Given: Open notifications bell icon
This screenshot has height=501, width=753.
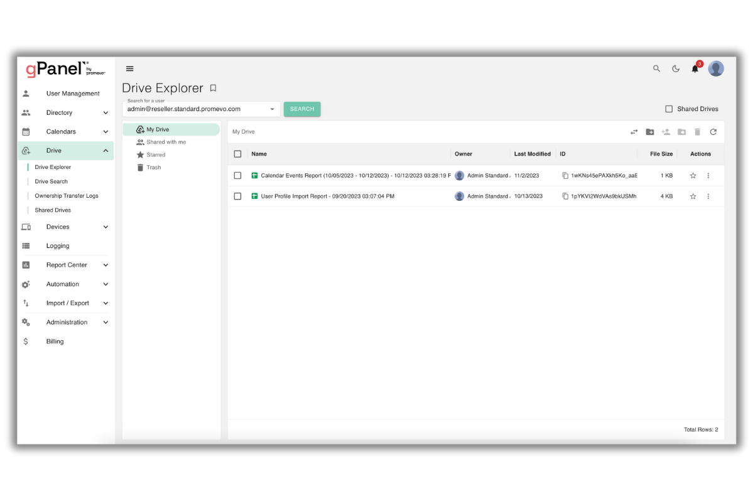Looking at the screenshot, I should coord(695,68).
